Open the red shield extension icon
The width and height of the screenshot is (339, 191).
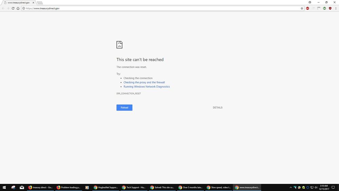pyautogui.click(x=330, y=8)
